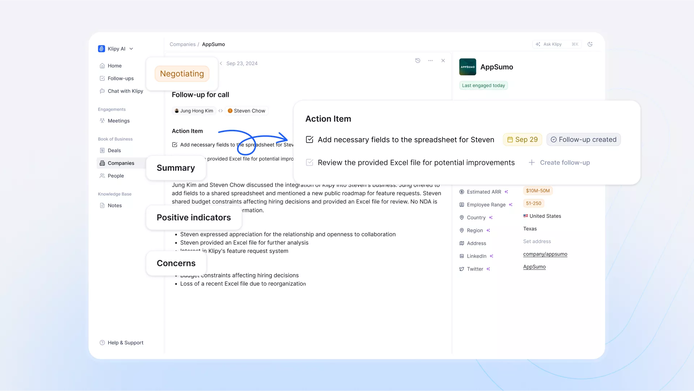Check the Review provided Excel file item
The width and height of the screenshot is (694, 391).
[309, 163]
